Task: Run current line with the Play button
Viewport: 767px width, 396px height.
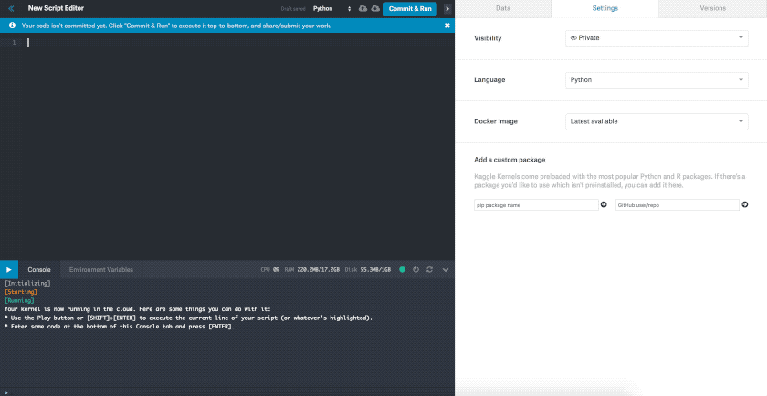Action: pos(9,269)
